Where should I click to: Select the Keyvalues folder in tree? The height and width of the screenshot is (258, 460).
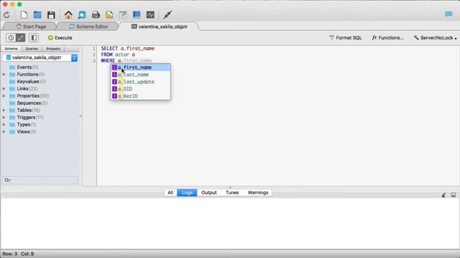click(27, 82)
